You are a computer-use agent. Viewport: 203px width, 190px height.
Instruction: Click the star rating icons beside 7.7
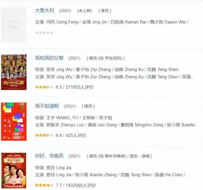(x=44, y=185)
